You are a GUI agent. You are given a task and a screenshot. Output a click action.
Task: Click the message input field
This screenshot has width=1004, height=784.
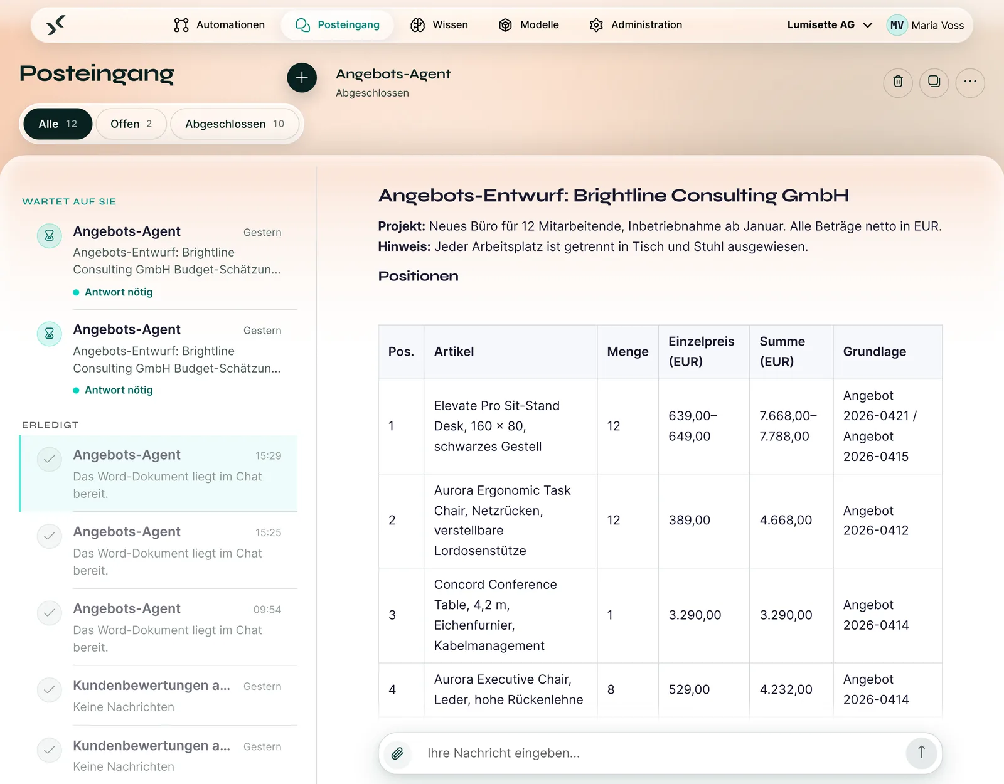tap(660, 753)
